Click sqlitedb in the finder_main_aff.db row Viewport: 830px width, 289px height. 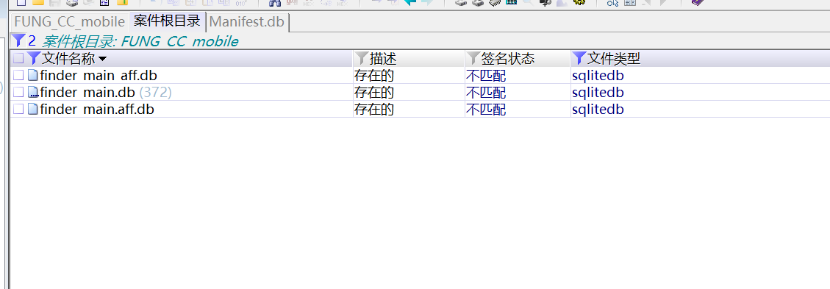(x=598, y=75)
